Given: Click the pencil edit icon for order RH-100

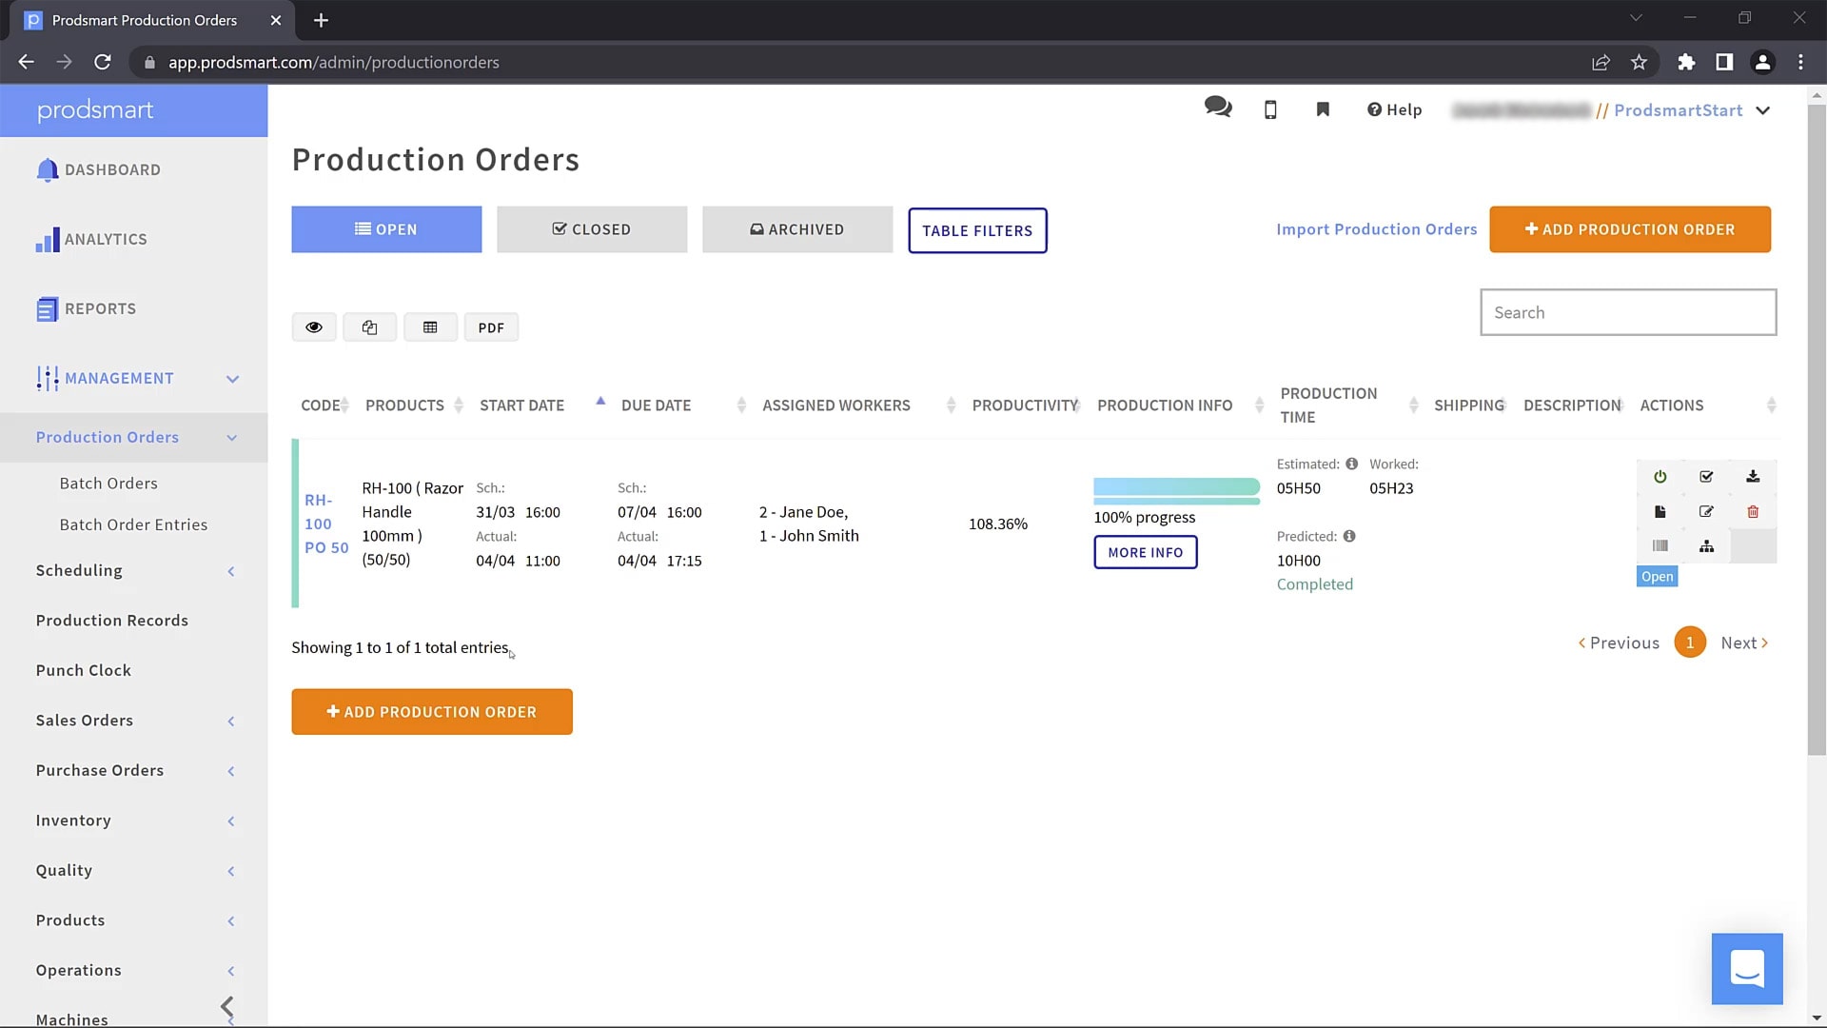Looking at the screenshot, I should tap(1706, 512).
